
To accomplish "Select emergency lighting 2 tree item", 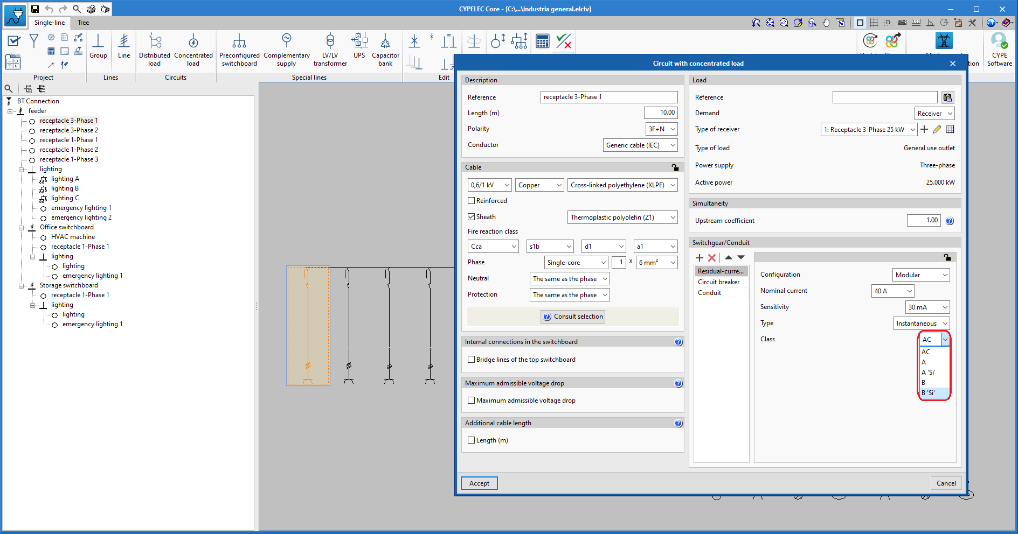I will (x=81, y=217).
